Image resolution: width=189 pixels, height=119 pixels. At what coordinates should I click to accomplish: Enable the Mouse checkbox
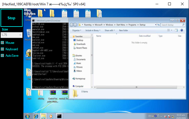coord(3,43)
